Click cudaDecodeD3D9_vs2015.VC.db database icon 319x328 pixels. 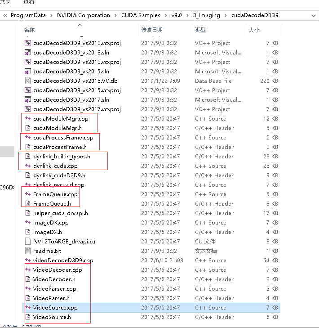pos(28,81)
